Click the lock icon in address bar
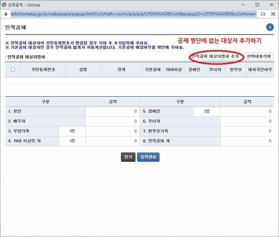This screenshot has height=237, width=279. 5,14
